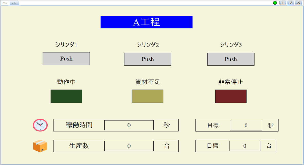Viewport: 304px width, 165px height.
Task: Toggle the 資材不足 warning lamp
Action: pos(147,96)
